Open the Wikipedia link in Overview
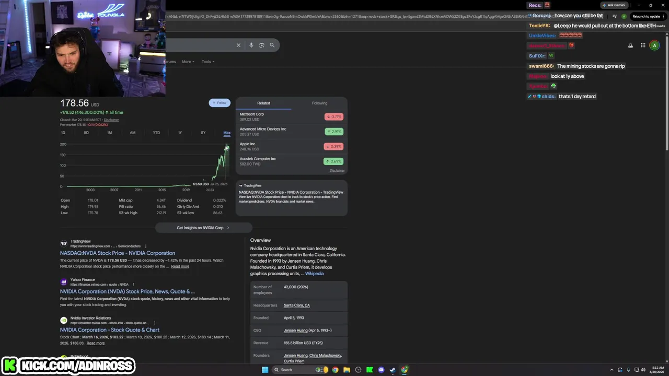Image resolution: width=669 pixels, height=376 pixels. [x=314, y=274]
